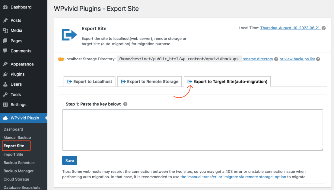Image resolution: width=334 pixels, height=190 pixels.
Task: Select the Tools wrench icon
Action: (6, 95)
